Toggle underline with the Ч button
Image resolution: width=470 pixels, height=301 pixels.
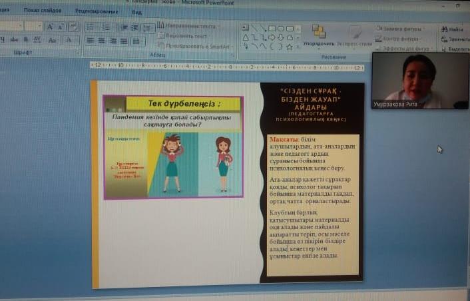tap(3, 39)
